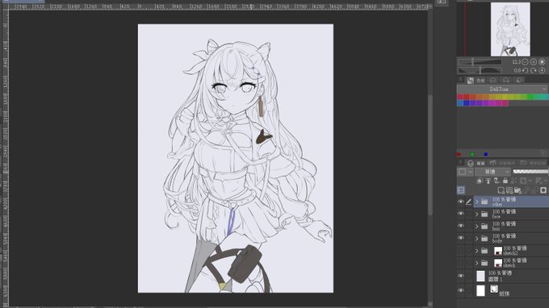Rotate canvas left in Navigator
Screen dimensions: 549x308
click(x=525, y=70)
